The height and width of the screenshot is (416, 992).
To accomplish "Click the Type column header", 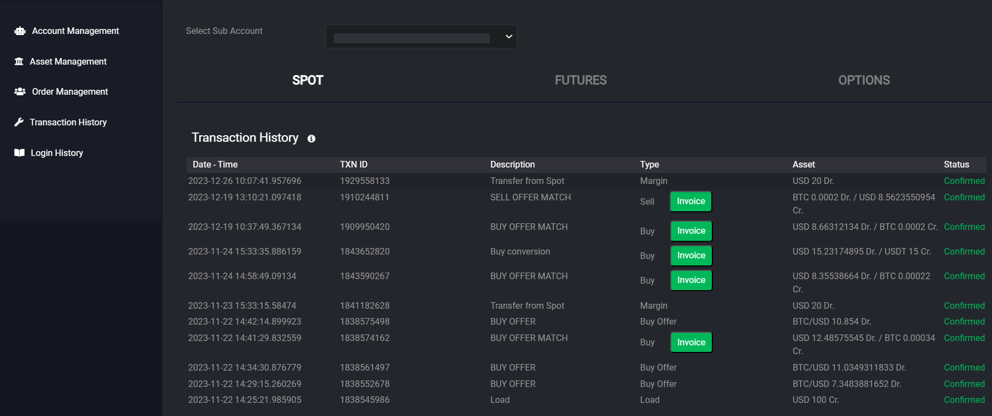I will pyautogui.click(x=649, y=164).
